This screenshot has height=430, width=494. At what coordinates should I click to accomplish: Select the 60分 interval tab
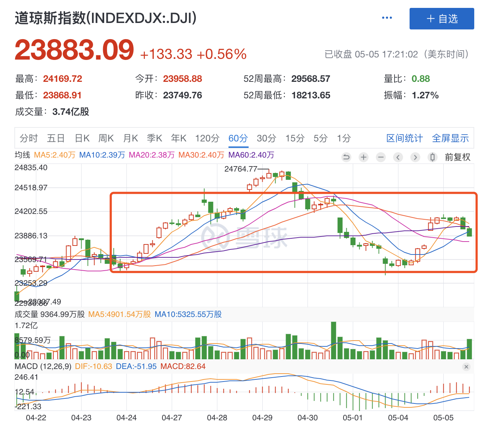click(x=238, y=138)
